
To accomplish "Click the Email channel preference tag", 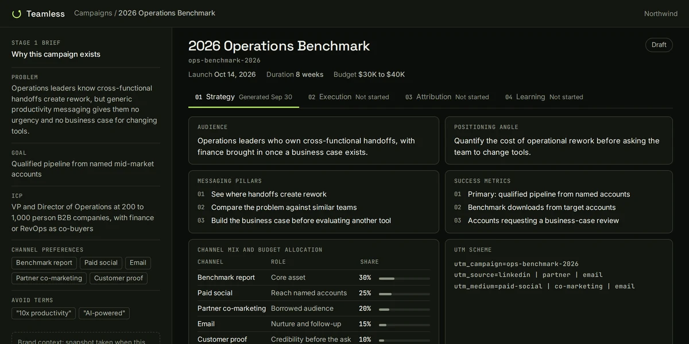I will [x=138, y=263].
